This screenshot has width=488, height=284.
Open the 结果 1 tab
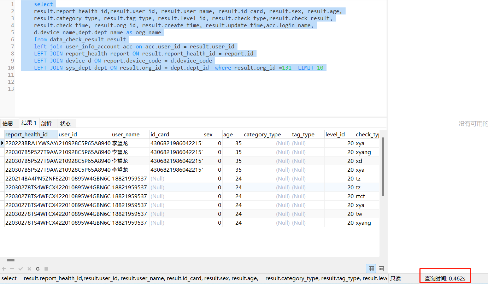point(29,123)
